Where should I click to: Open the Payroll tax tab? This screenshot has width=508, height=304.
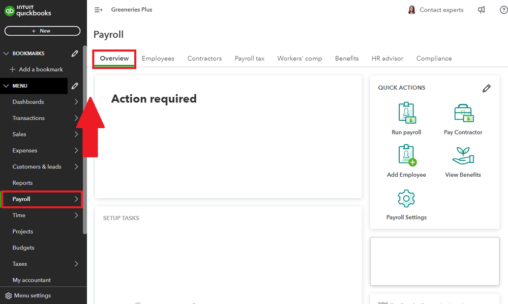pyautogui.click(x=249, y=58)
